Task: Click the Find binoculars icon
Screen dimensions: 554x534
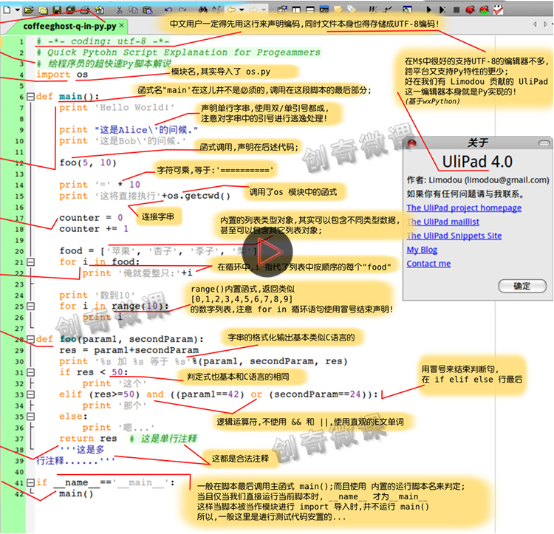Action: (x=203, y=10)
